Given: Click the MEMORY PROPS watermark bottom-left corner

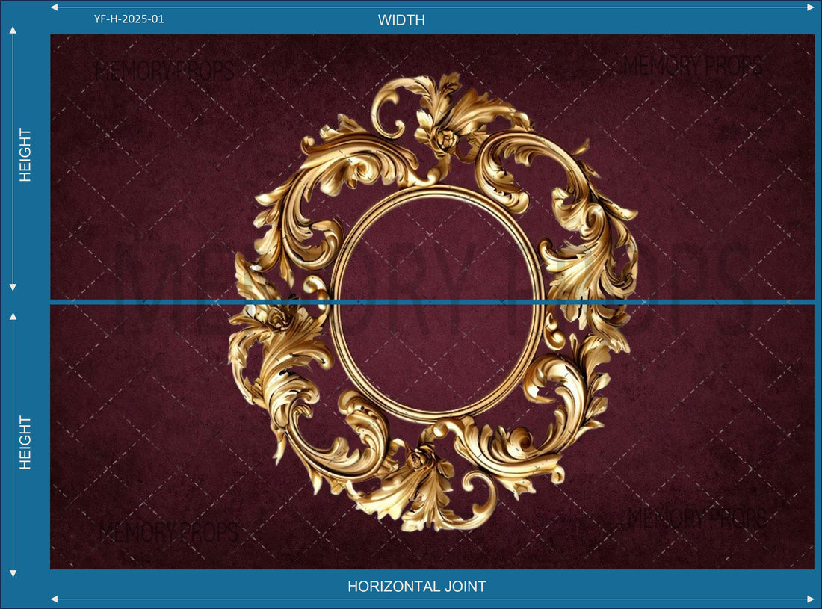Looking at the screenshot, I should point(166,531).
